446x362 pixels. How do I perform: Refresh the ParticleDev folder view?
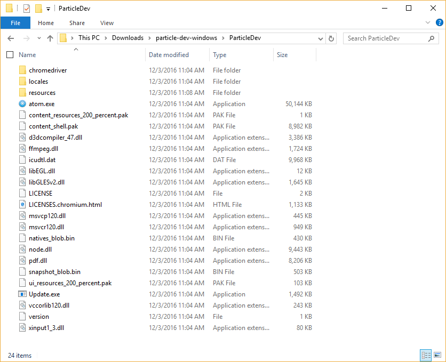coord(331,38)
